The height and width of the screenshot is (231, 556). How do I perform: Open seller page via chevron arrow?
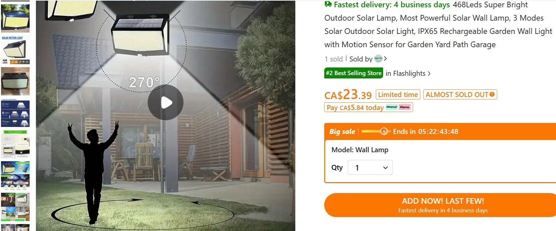385,59
